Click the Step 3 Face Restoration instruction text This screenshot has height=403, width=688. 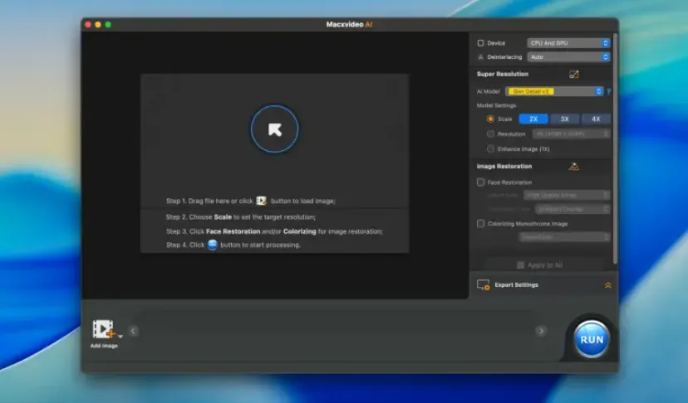274,231
